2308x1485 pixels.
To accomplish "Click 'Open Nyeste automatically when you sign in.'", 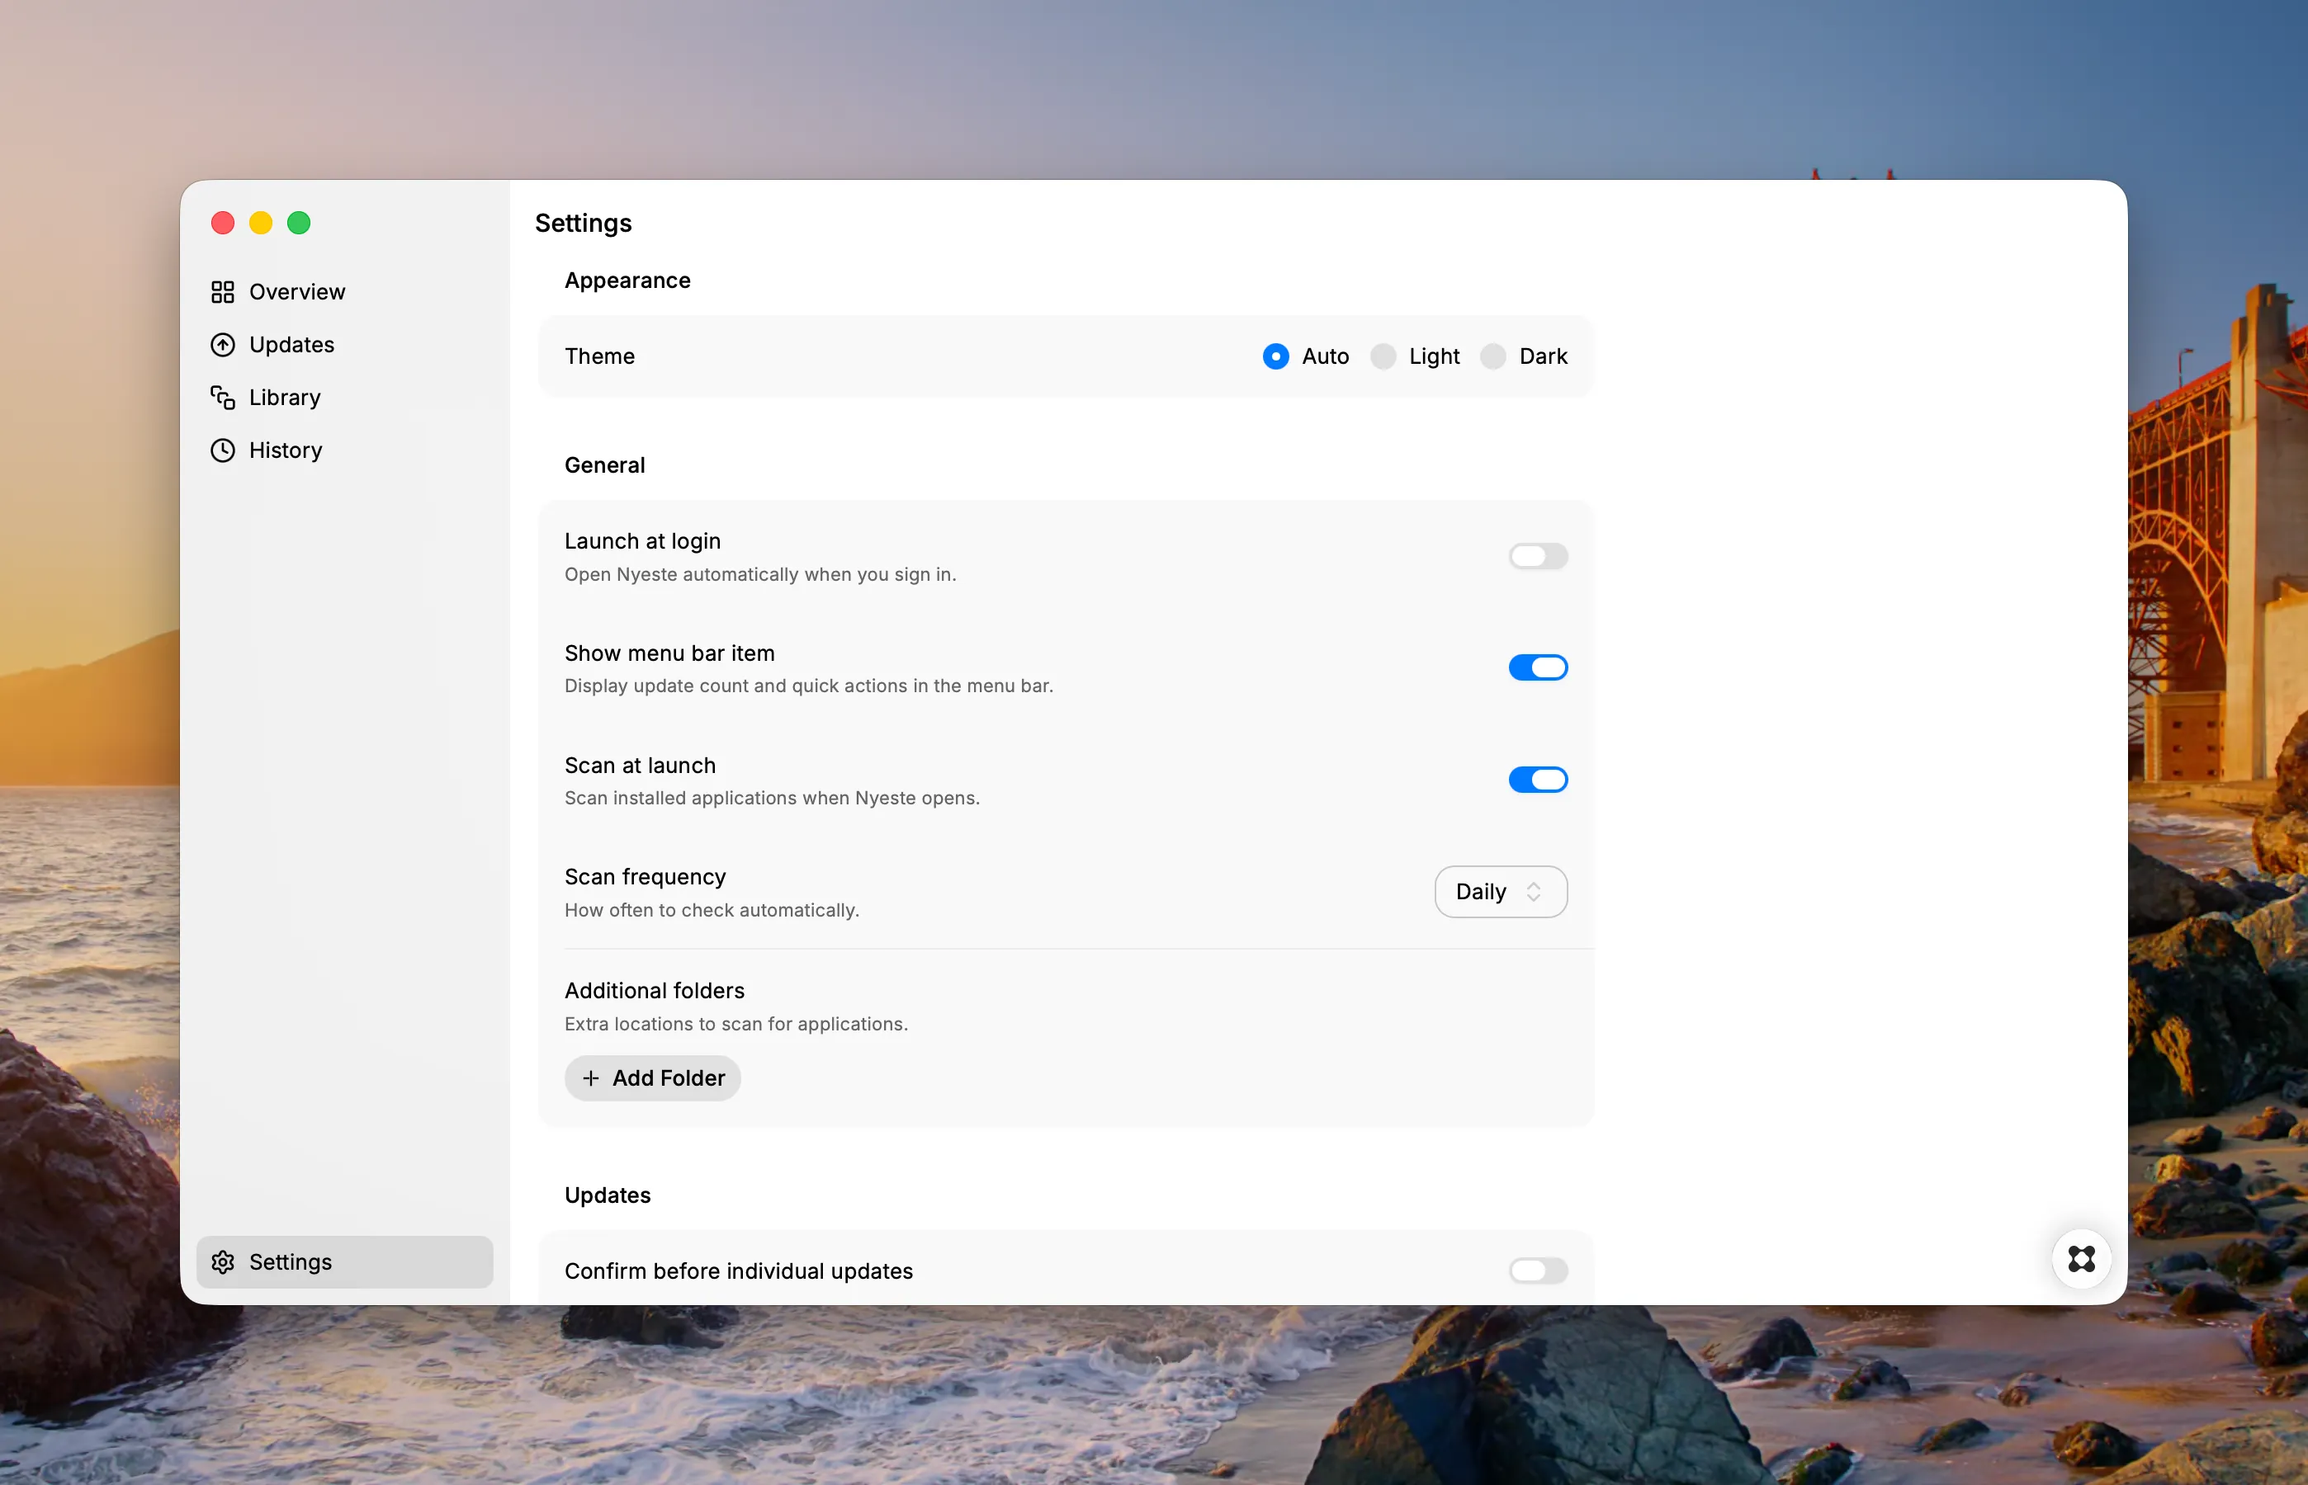I will [760, 575].
